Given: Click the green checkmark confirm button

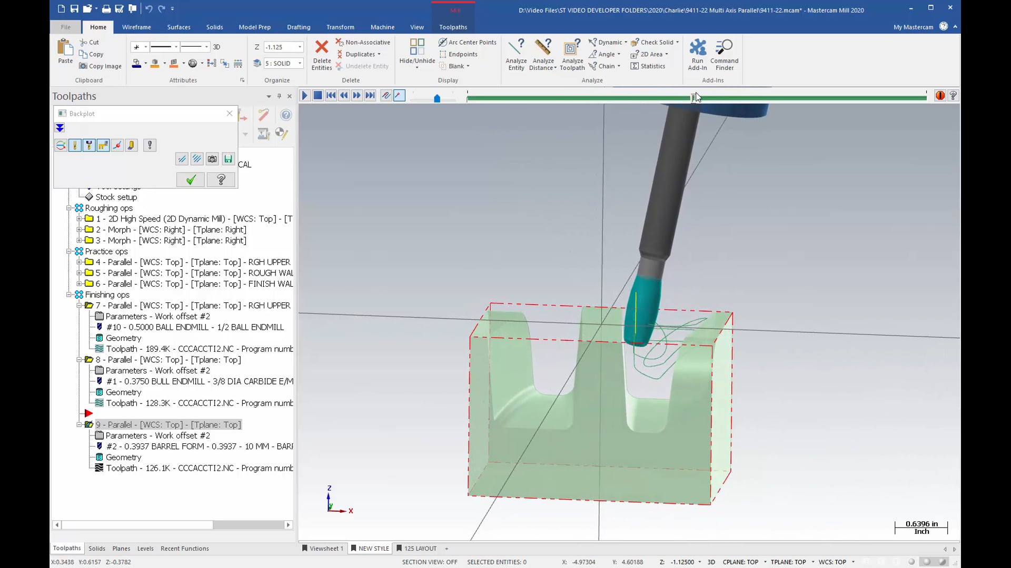Looking at the screenshot, I should coord(190,179).
